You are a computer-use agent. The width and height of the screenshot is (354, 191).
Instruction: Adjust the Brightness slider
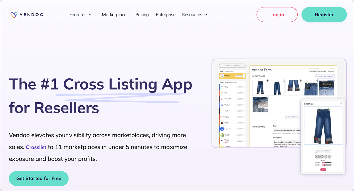tap(326, 163)
